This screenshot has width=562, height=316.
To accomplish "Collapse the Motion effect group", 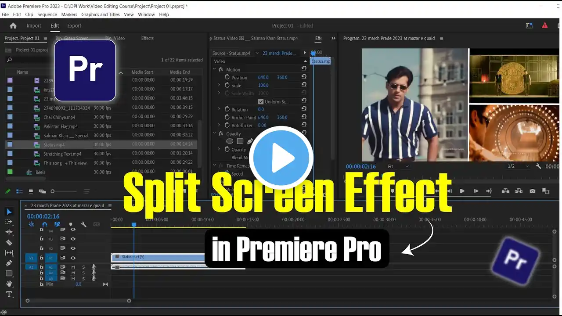I will pyautogui.click(x=214, y=69).
